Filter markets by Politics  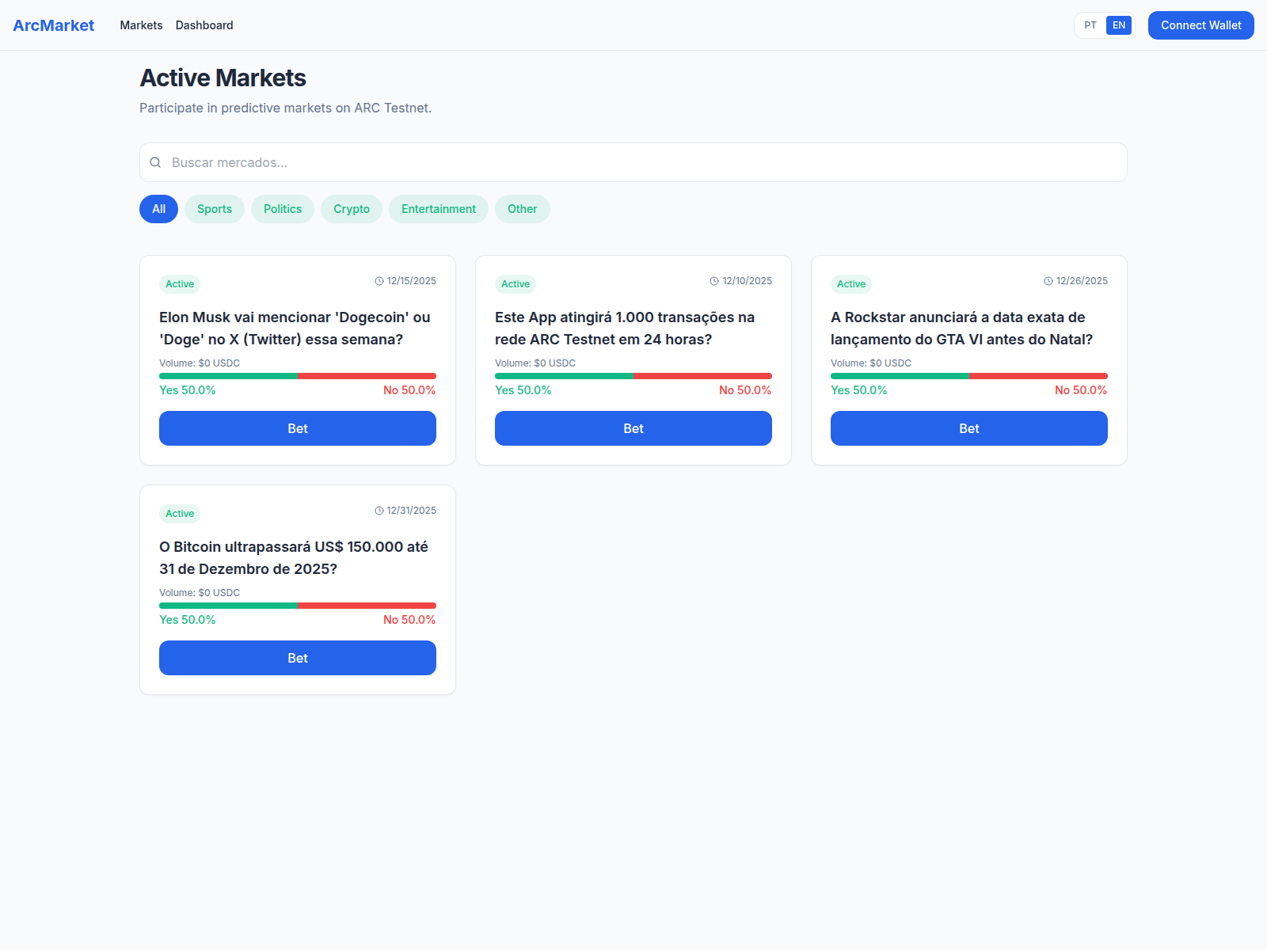click(x=283, y=209)
